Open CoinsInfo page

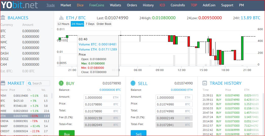178,5
